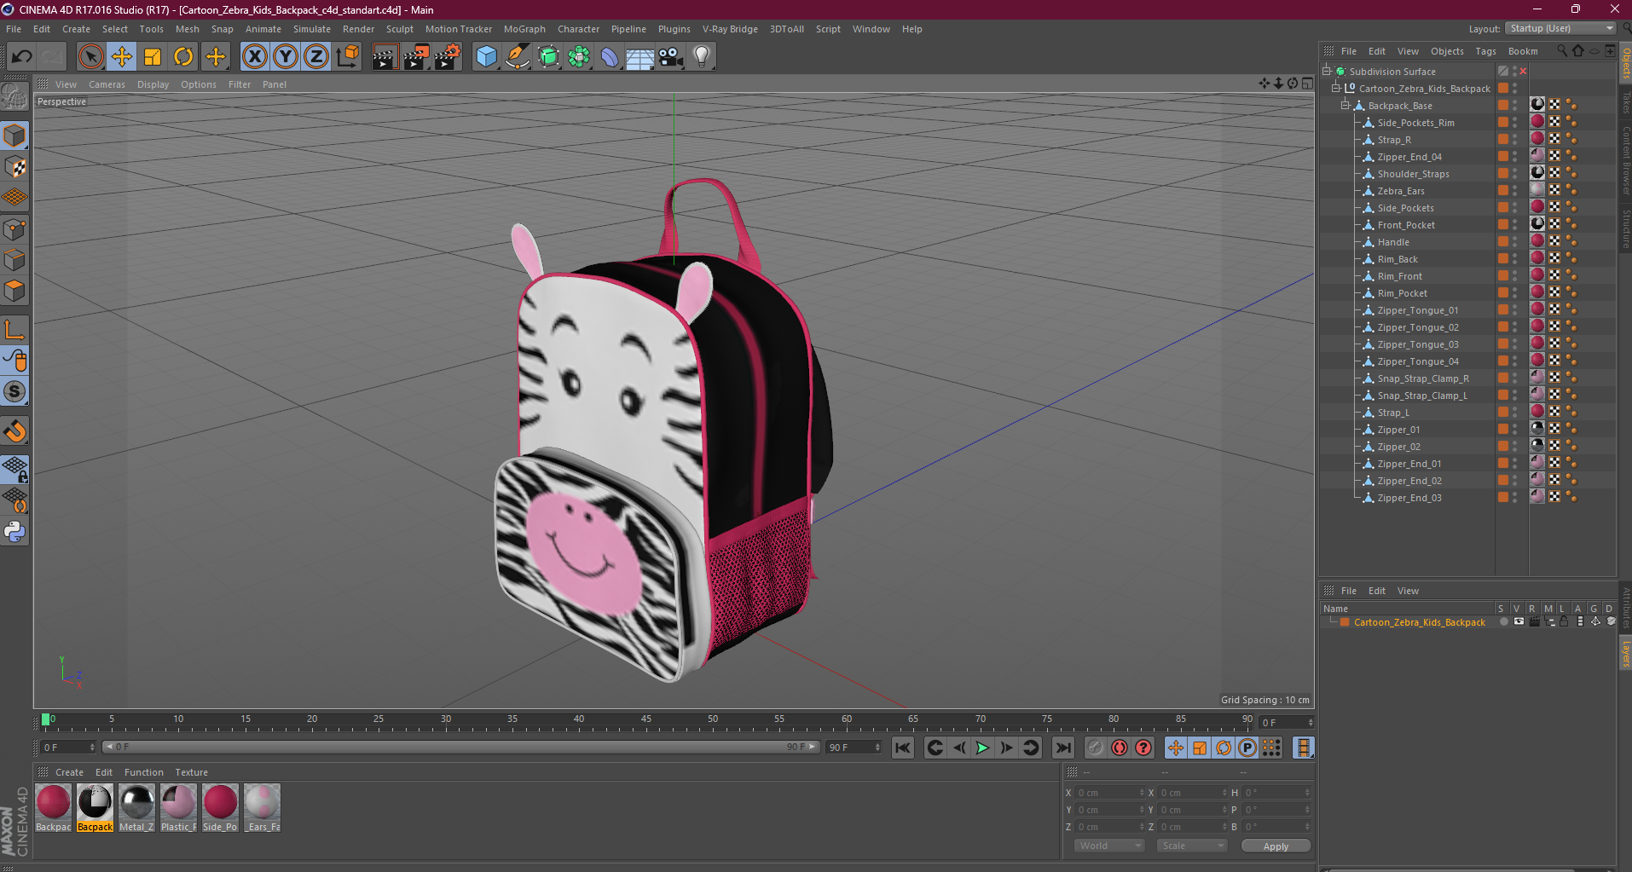The width and height of the screenshot is (1632, 872).
Task: Open Edit Render Settings icon
Action: click(448, 57)
